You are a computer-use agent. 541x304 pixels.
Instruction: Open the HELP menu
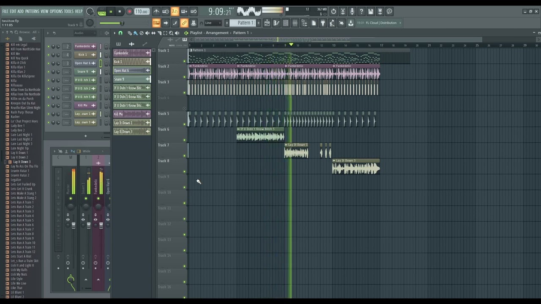[x=79, y=11]
